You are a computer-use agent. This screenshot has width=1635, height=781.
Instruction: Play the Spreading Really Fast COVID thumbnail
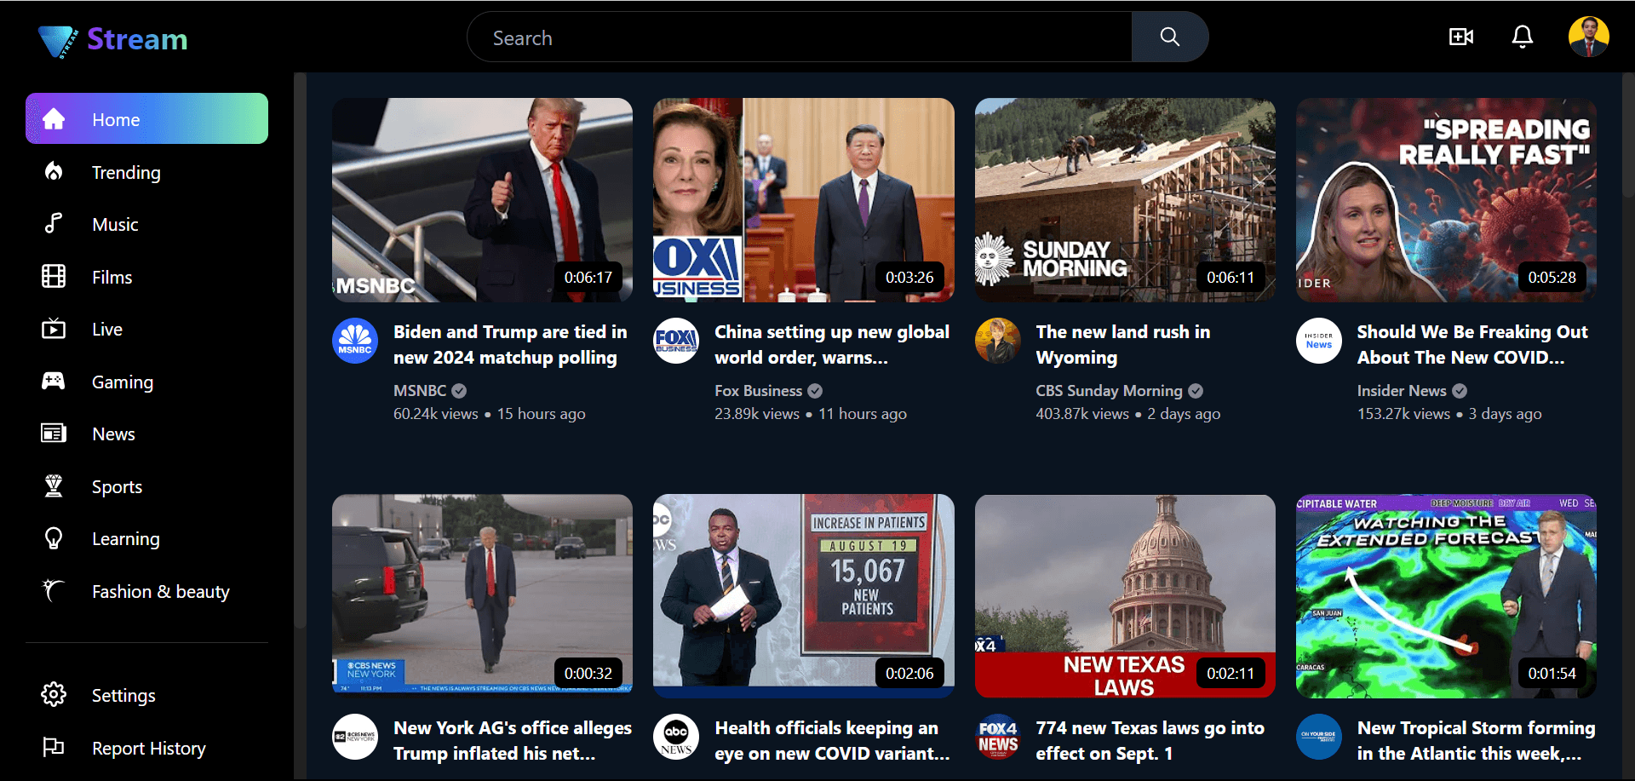pyautogui.click(x=1446, y=199)
